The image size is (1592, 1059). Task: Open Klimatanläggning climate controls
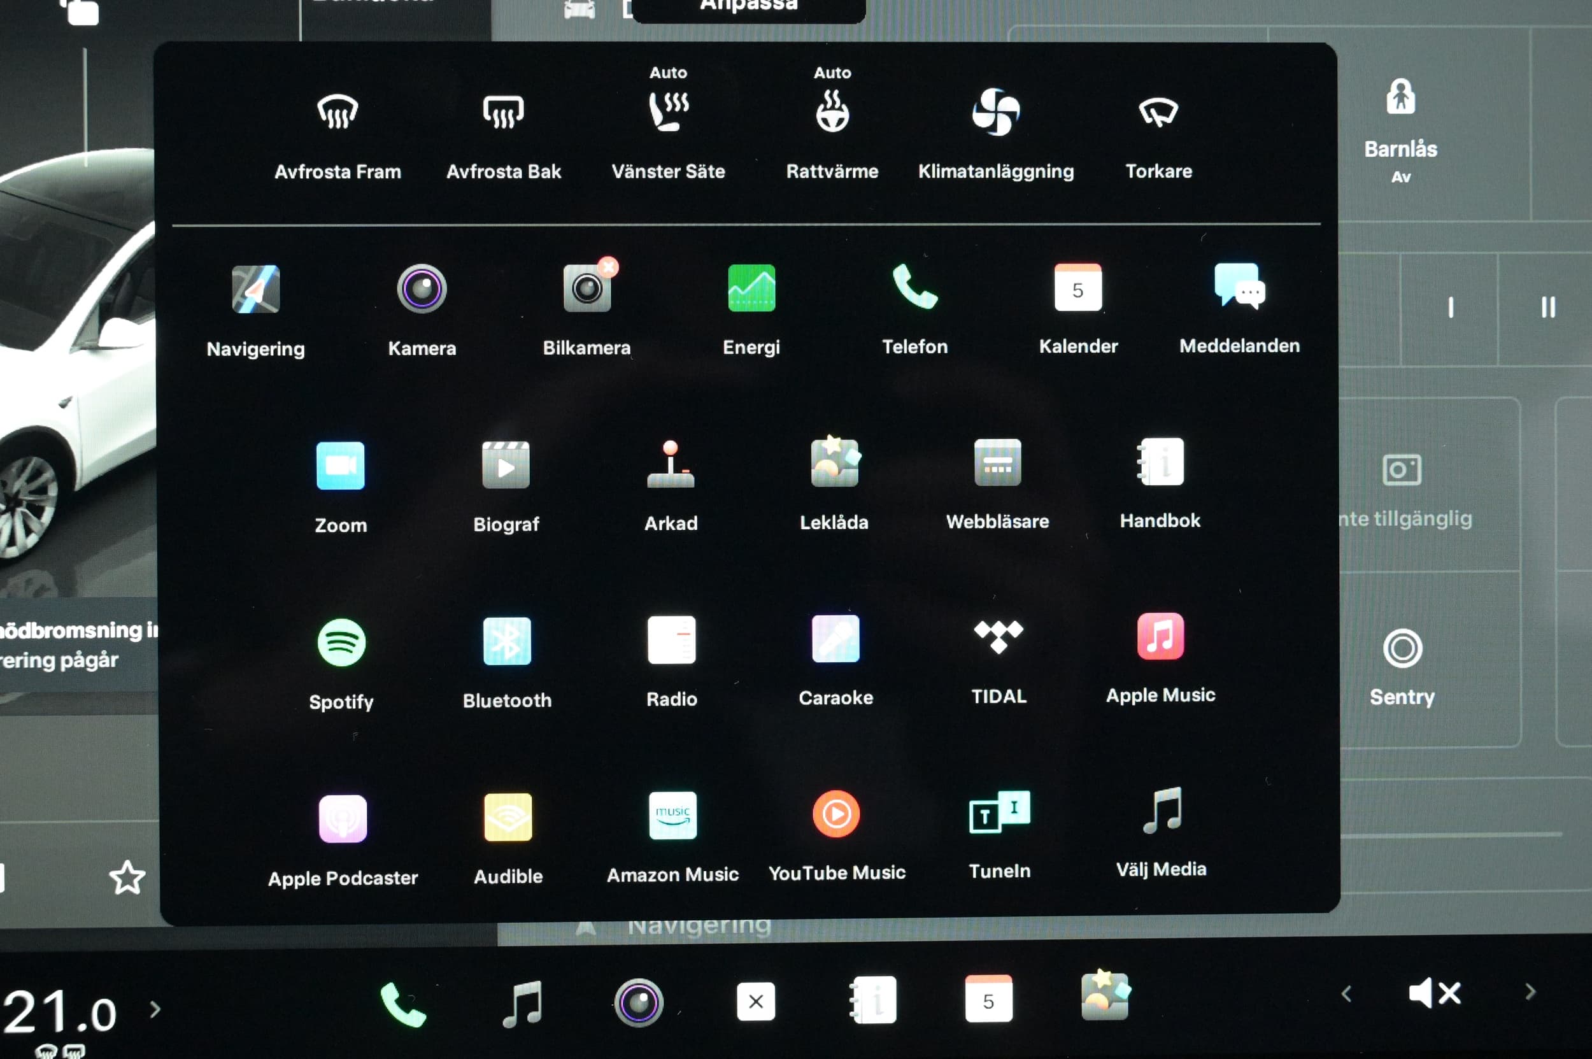[995, 134]
